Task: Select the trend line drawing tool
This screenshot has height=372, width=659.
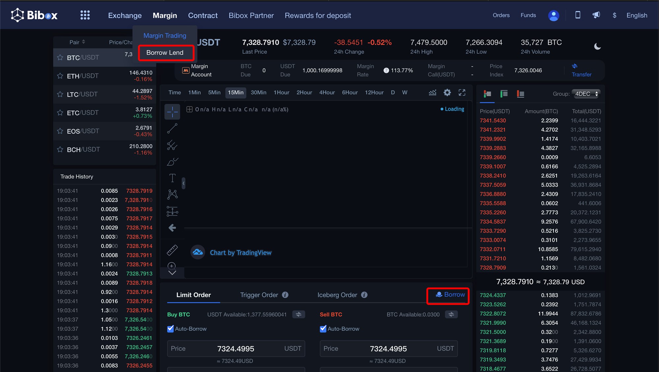Action: coord(172,129)
